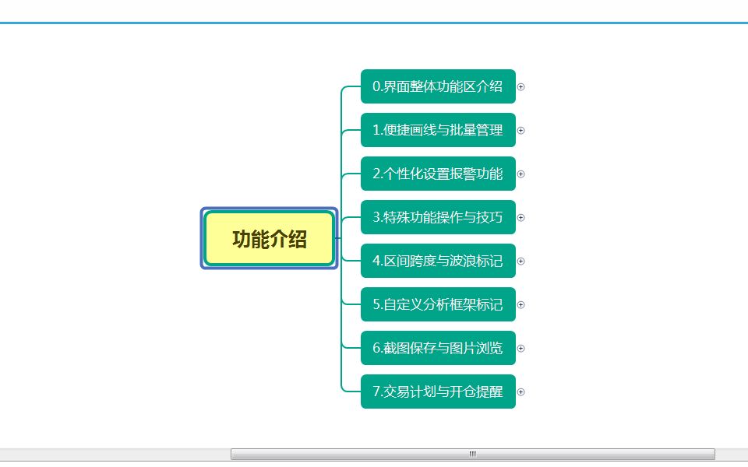The image size is (748, 467).
Task: Open the plus icon beside "5.自定义分析框架标记"
Action: [x=520, y=306]
